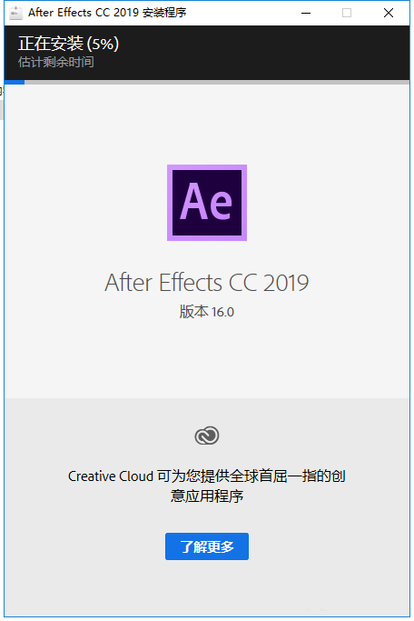Click the 估计剩余时间 remaining time label

click(55, 62)
